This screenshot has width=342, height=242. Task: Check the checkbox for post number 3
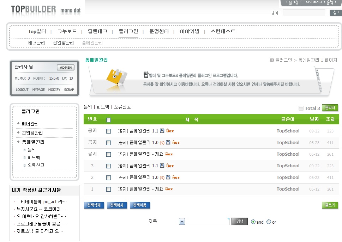(x=108, y=166)
